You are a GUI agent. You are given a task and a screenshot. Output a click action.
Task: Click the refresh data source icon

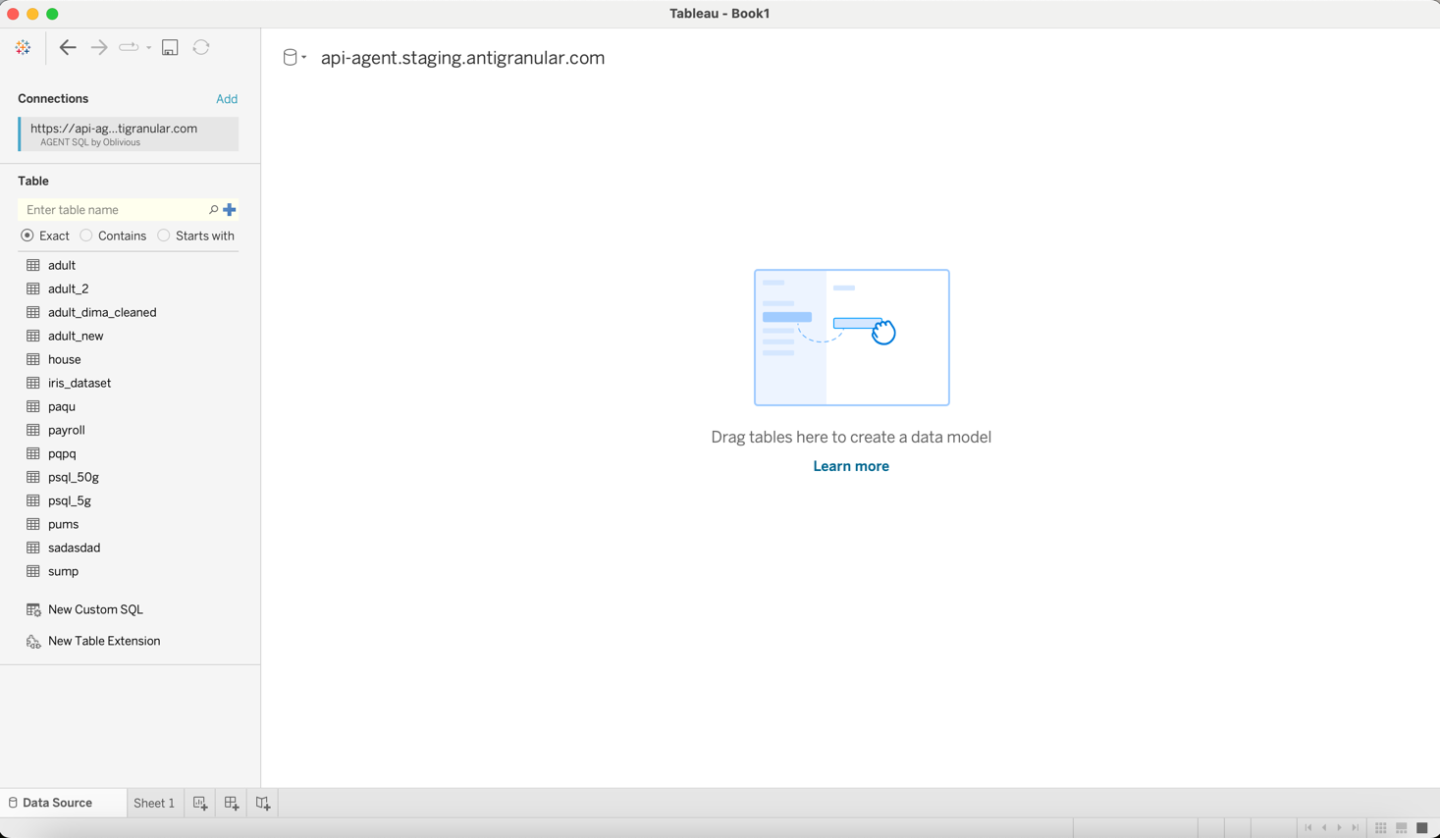(201, 47)
